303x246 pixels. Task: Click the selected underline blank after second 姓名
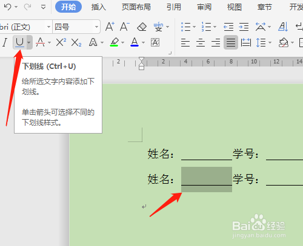(207, 179)
